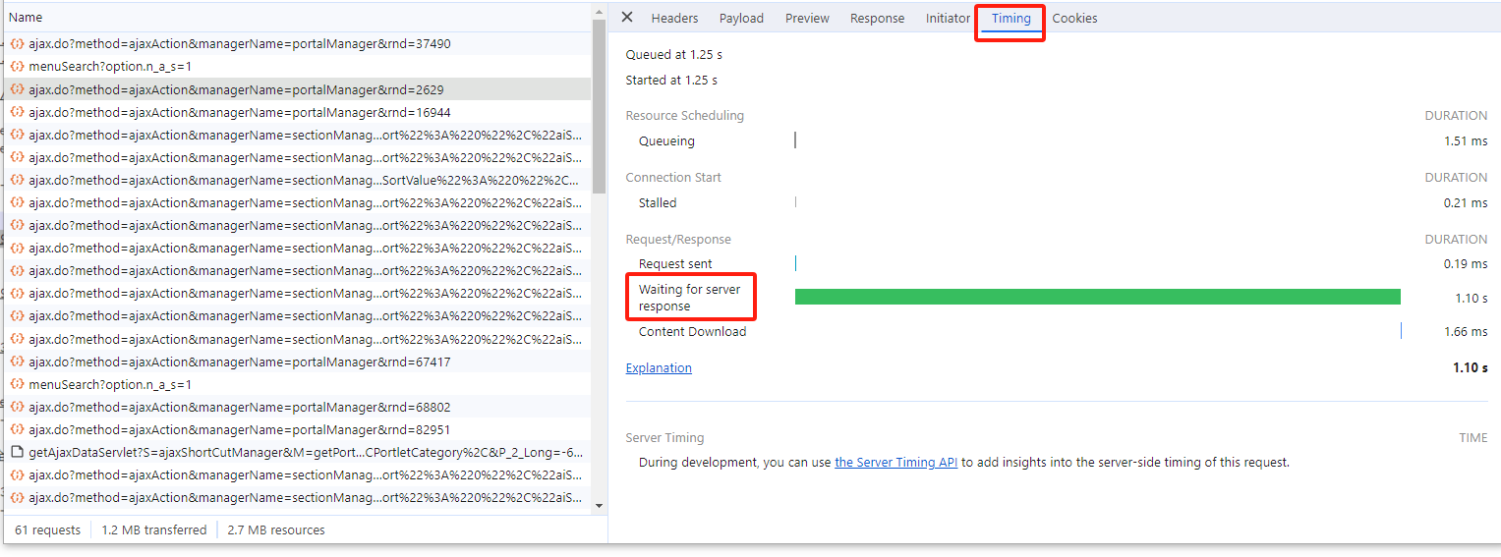This screenshot has height=557, width=1501.
Task: Click the bold 1.10 s total time
Action: tap(1471, 368)
